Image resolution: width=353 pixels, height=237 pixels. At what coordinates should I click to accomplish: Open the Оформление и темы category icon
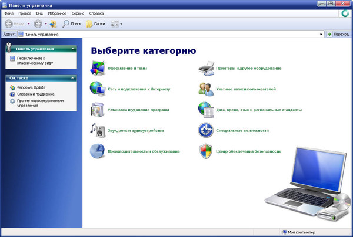pos(98,68)
